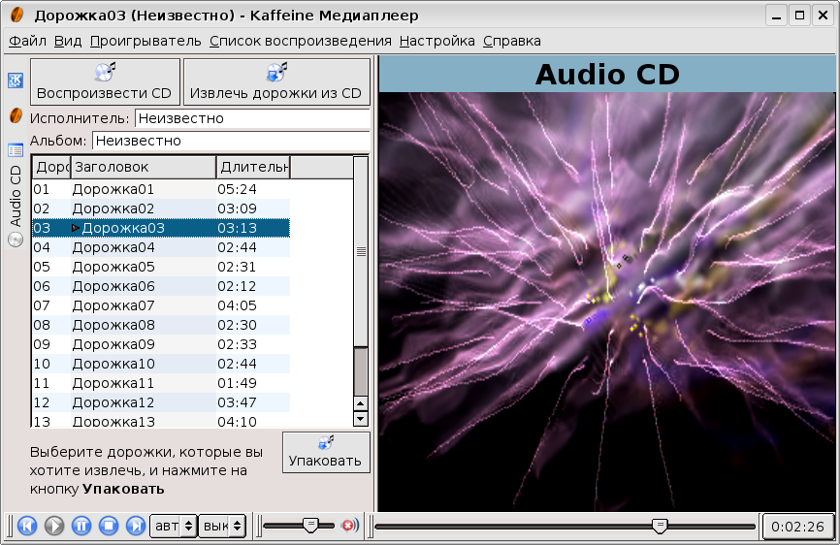This screenshot has width=840, height=545.
Task: Select track Дорожка10
Action: pos(161,364)
